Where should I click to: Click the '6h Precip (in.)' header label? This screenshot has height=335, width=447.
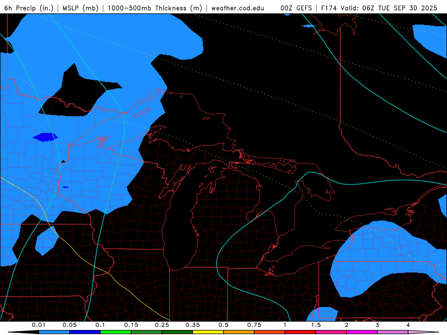29,8
